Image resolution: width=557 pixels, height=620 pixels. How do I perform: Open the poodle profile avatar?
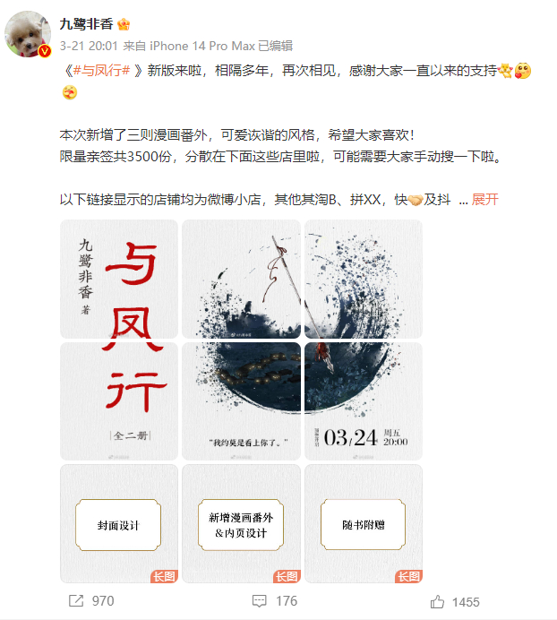pos(28,34)
